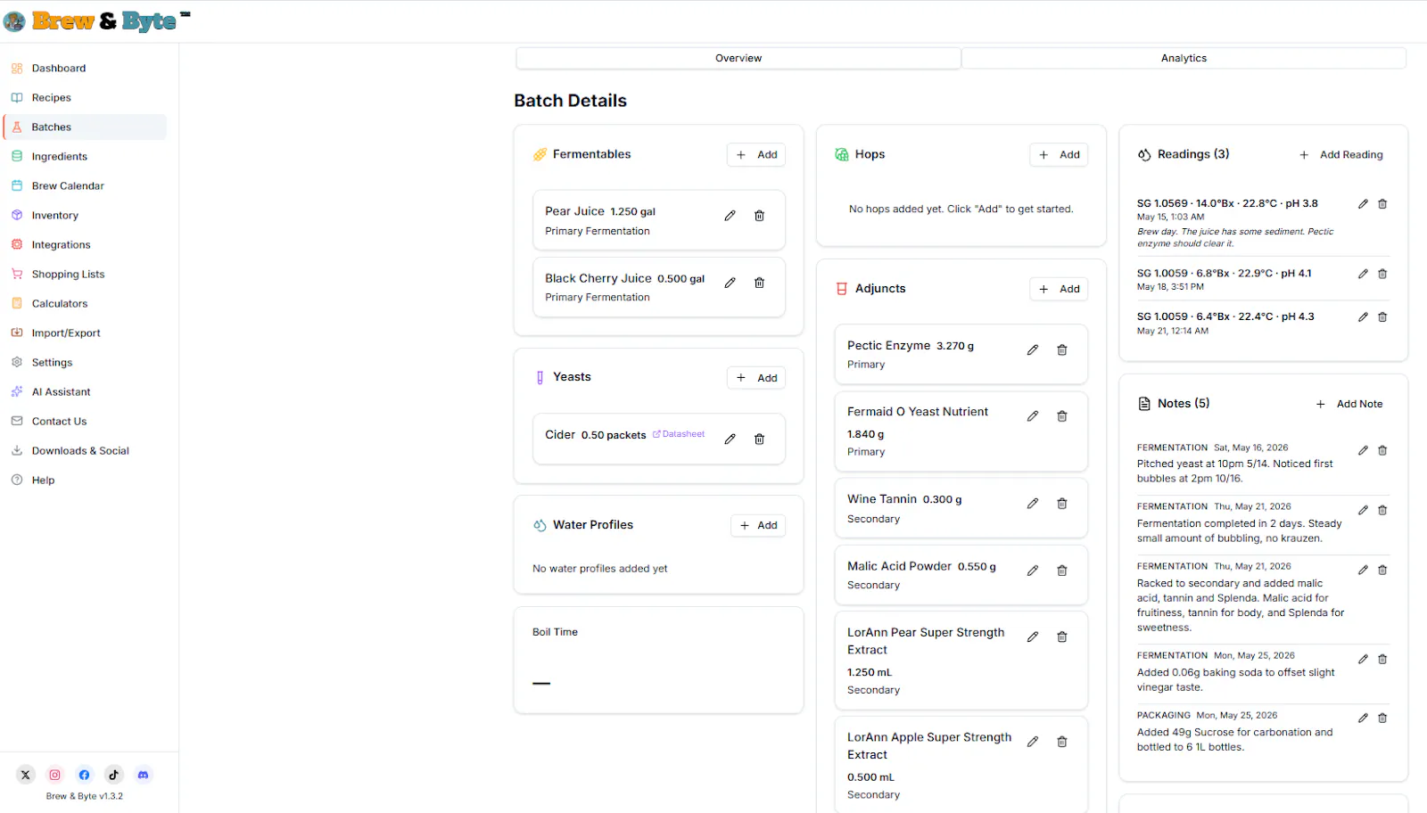Delete the Packaging note about Sucrose
The image size is (1427, 813).
1382,718
